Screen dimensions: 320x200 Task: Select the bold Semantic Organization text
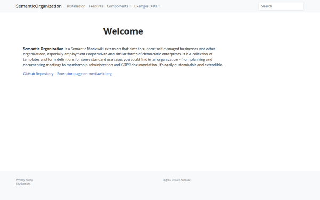43,49
